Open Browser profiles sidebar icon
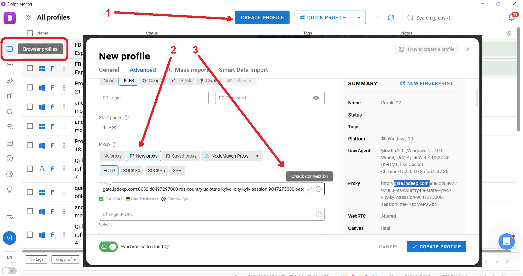The width and height of the screenshot is (523, 276). (x=10, y=49)
